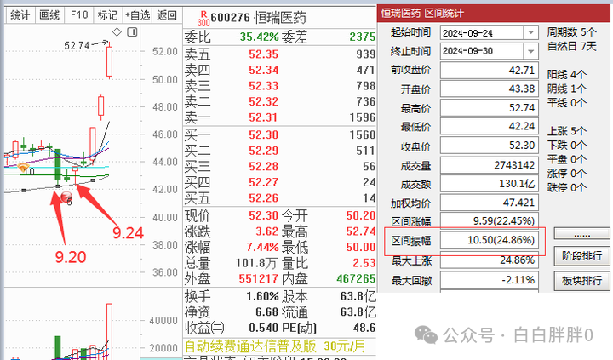
Task: Click the 加权均价 value 47.421
Action: point(489,203)
